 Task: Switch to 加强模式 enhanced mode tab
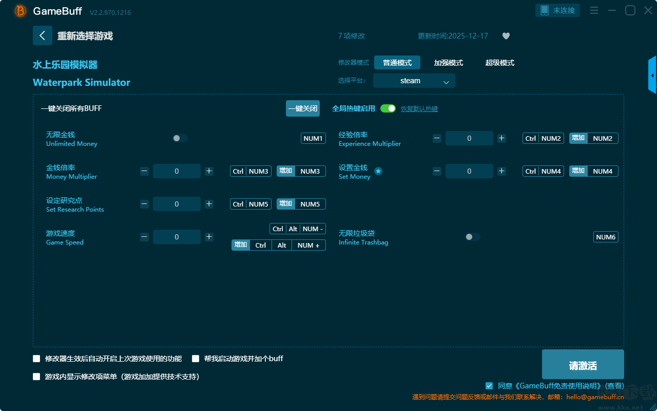(448, 63)
